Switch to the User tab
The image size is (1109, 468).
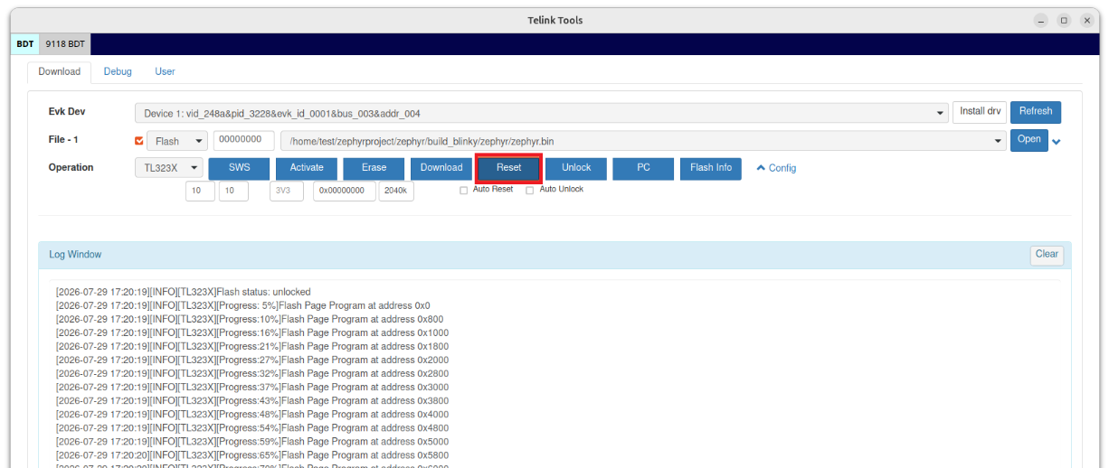coord(165,71)
